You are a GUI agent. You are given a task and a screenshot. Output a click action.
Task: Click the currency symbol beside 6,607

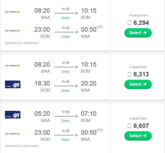(129, 126)
